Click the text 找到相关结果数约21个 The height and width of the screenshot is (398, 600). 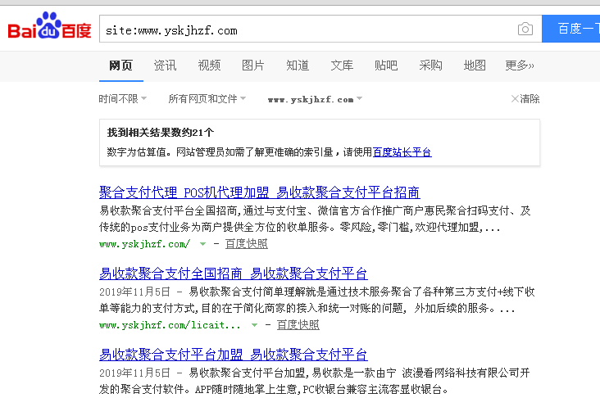coord(161,133)
